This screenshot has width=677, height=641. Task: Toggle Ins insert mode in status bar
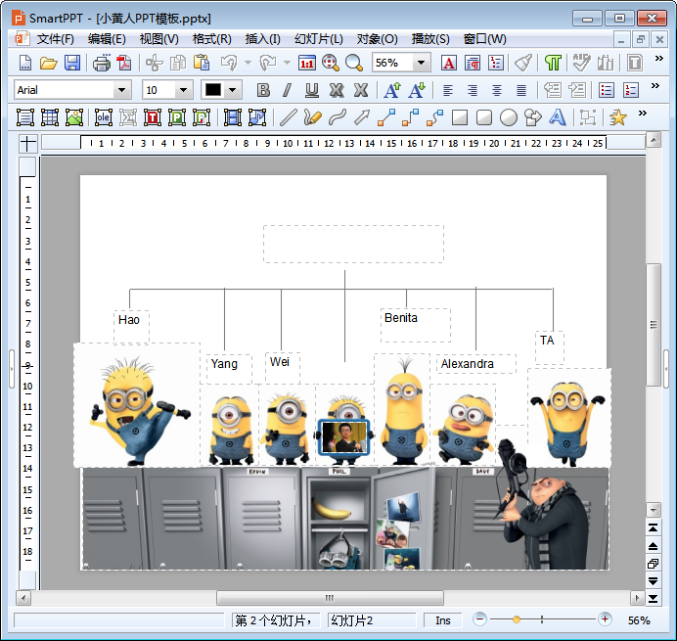(x=443, y=620)
